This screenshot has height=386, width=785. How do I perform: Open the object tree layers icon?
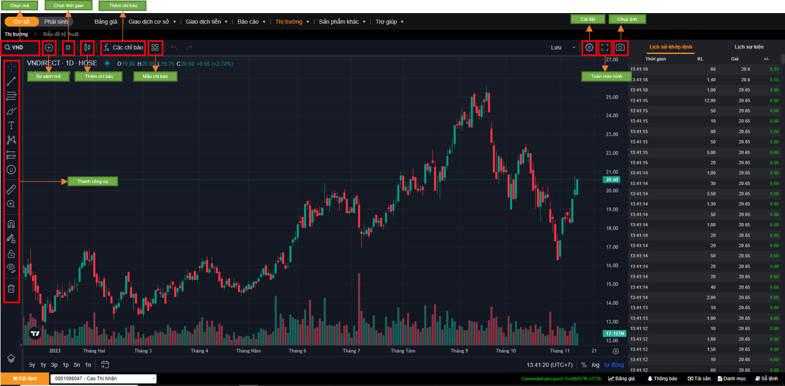coord(11,358)
